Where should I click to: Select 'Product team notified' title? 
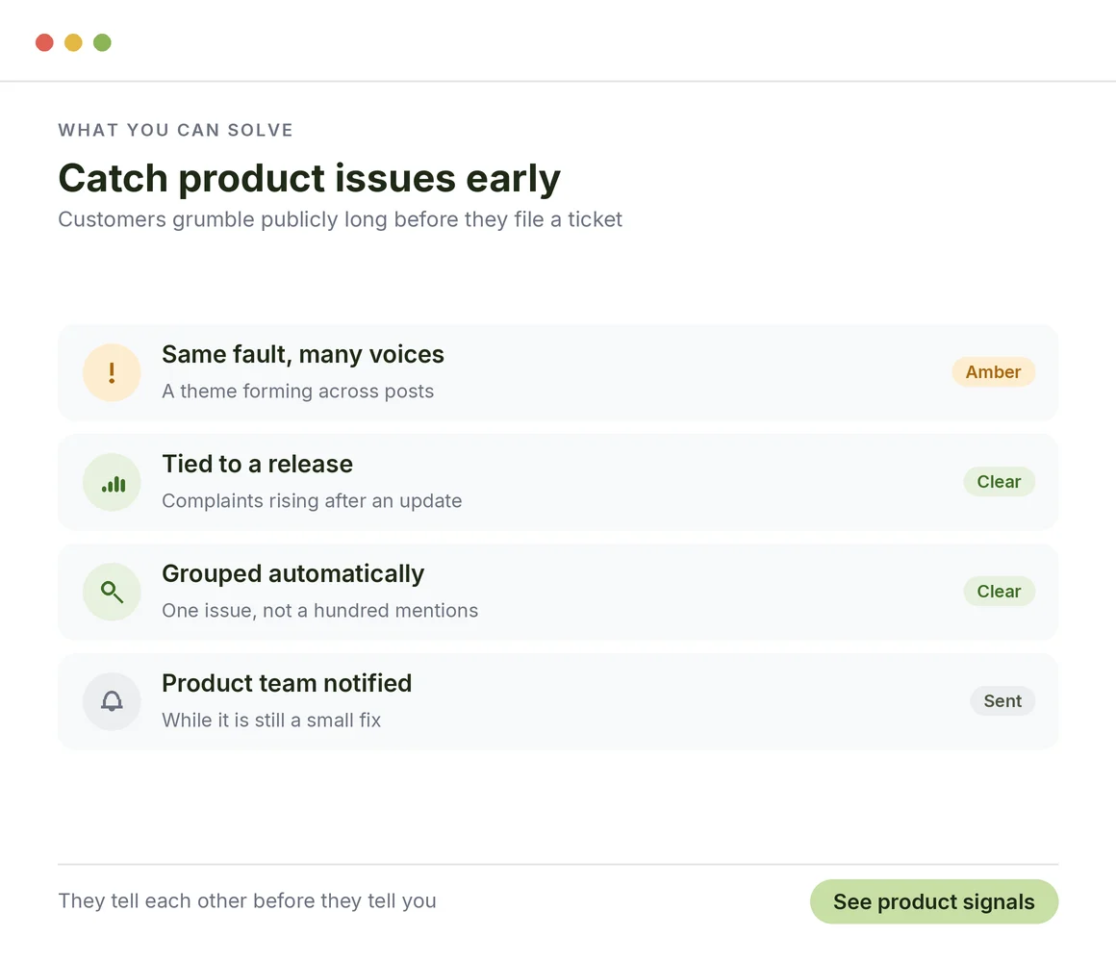point(287,683)
